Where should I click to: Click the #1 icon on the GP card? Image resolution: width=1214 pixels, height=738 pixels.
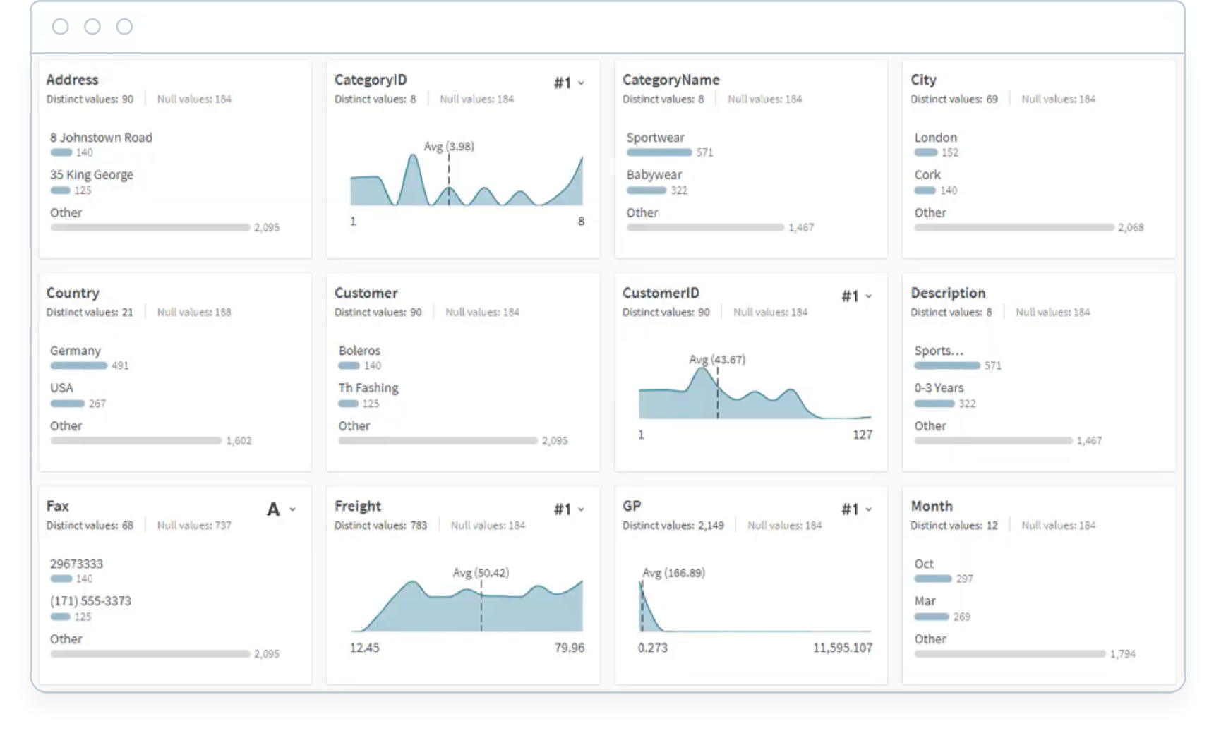pyautogui.click(x=851, y=508)
